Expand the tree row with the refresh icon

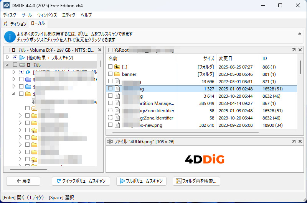[x=14, y=72]
